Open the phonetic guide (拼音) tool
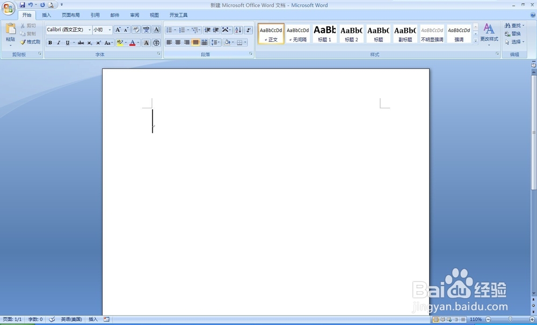 [x=146, y=29]
